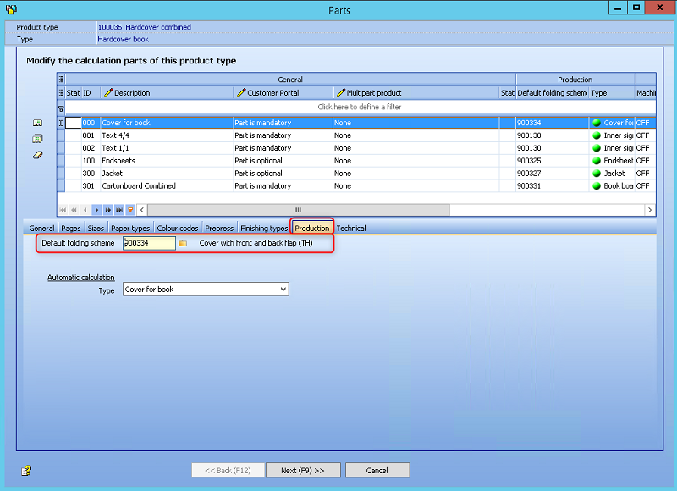Go to previous page navigator button
This screenshot has width=677, height=491.
(74, 210)
